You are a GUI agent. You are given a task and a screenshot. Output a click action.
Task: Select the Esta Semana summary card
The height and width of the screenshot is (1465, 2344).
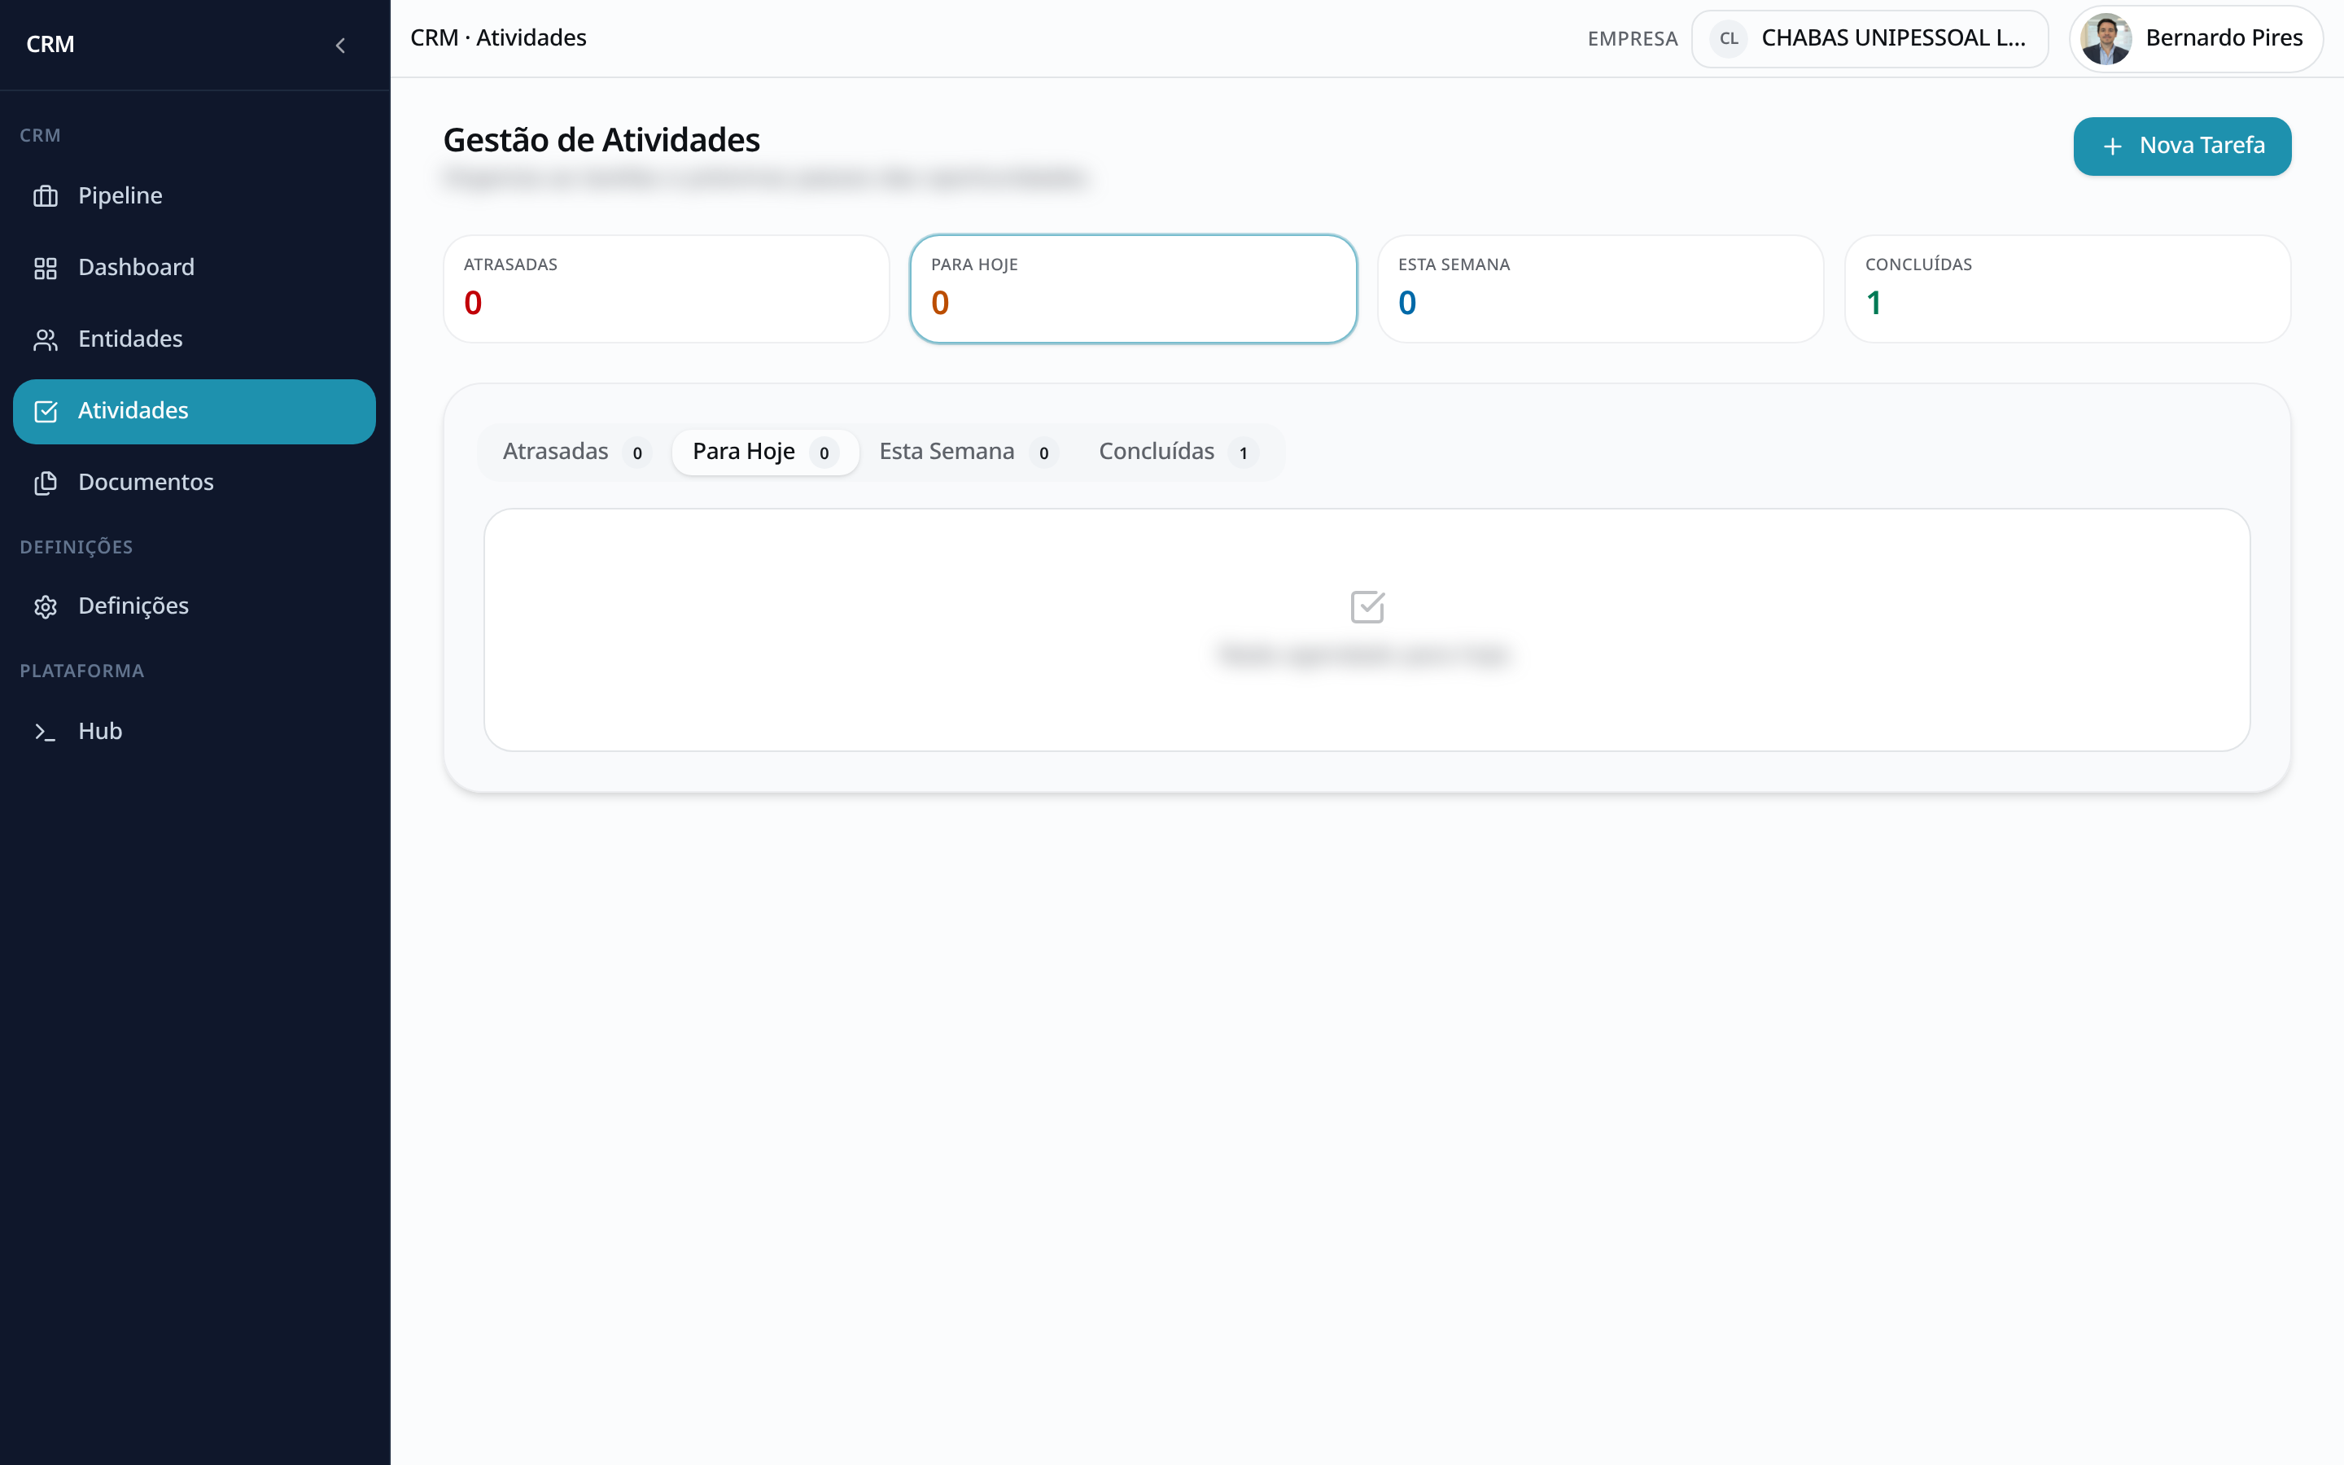click(x=1600, y=289)
